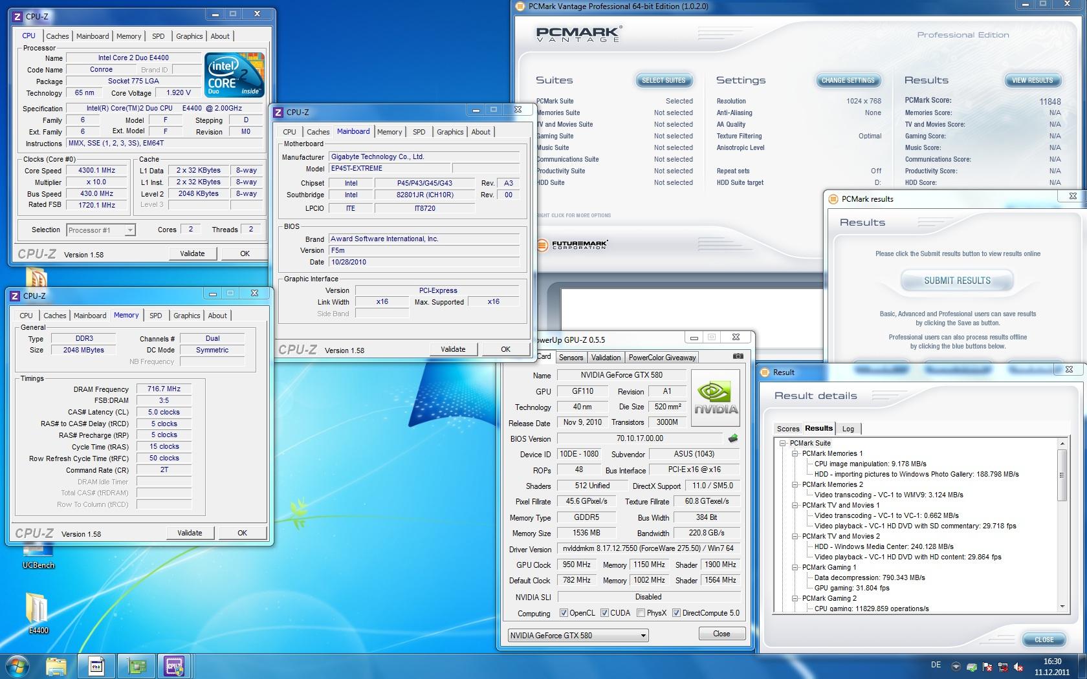Click the SUBMIT RESULTS button
This screenshot has width=1087, height=679.
957,281
